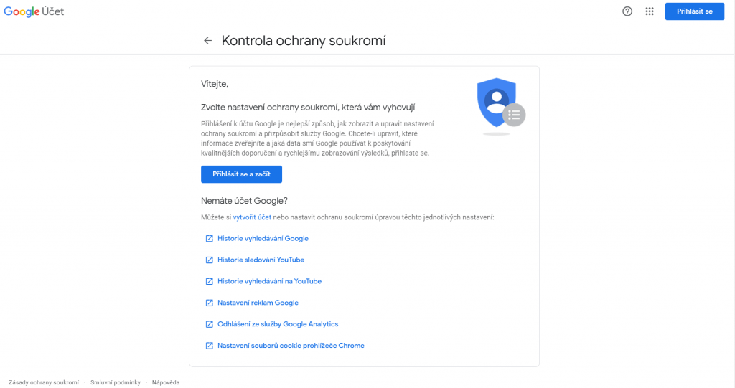Screen dimensions: 735x388
Task: Open Historie vyhledávání na YouTube link
Action: (270, 282)
